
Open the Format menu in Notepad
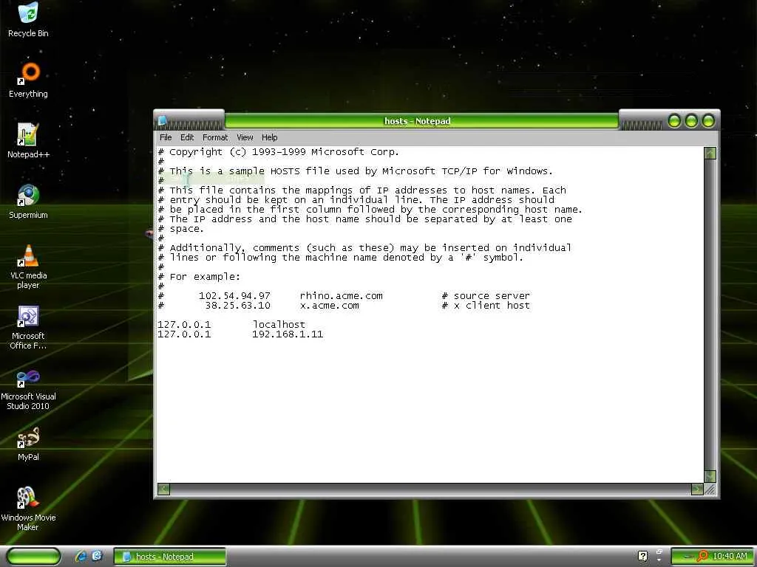(x=215, y=137)
